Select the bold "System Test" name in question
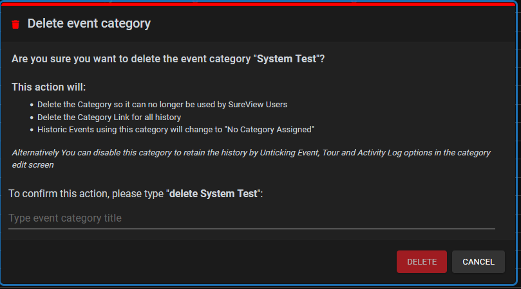This screenshot has height=289, width=521. [287, 59]
